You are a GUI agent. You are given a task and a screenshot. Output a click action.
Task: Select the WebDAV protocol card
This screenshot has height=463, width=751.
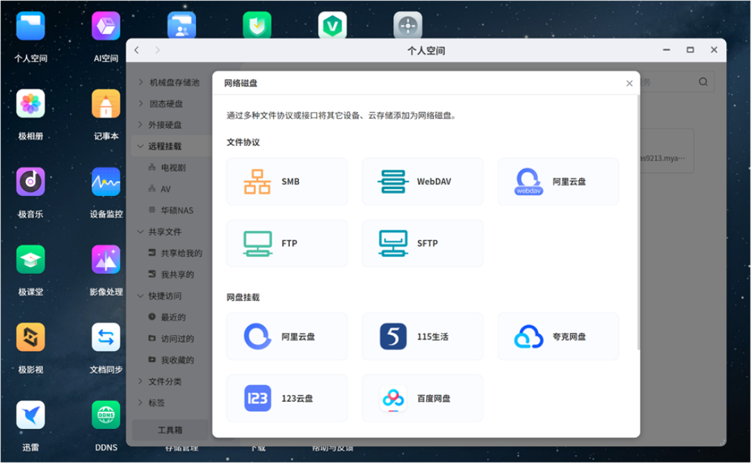pos(423,181)
